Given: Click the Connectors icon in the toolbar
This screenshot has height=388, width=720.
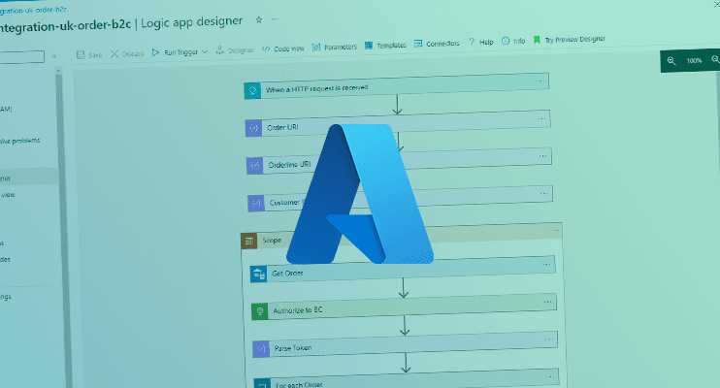Looking at the screenshot, I should point(418,44).
